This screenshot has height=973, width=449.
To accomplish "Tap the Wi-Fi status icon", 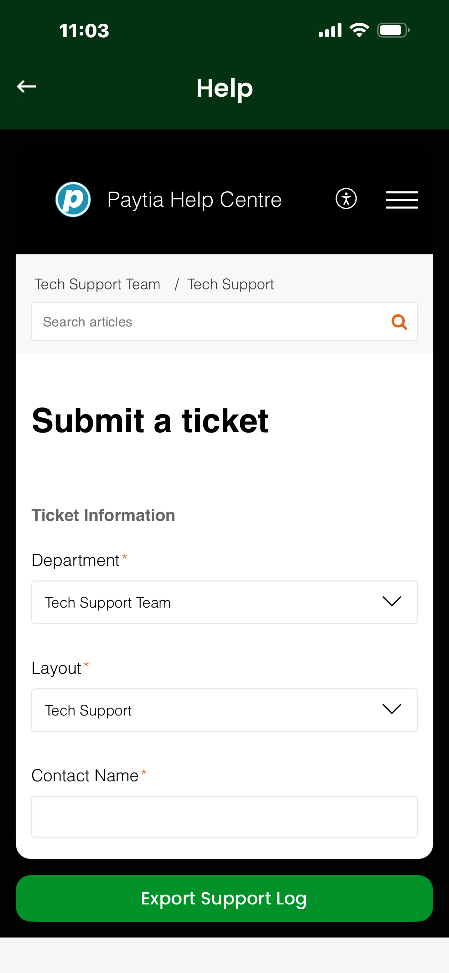I will click(x=359, y=30).
